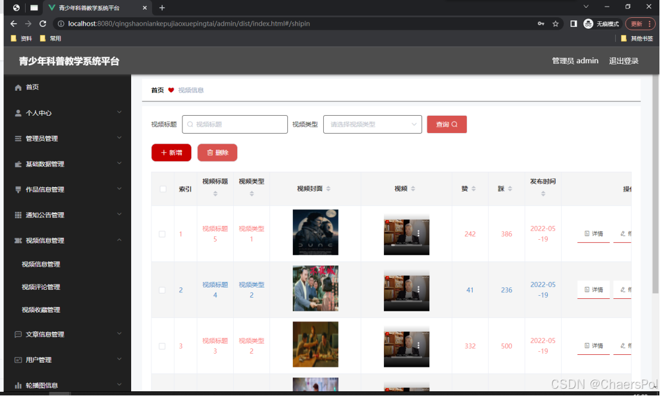
Task: Expand the 用户管理 menu chevron
Action: click(x=119, y=359)
